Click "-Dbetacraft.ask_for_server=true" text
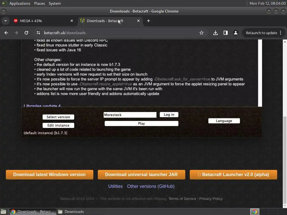 coord(182,79)
